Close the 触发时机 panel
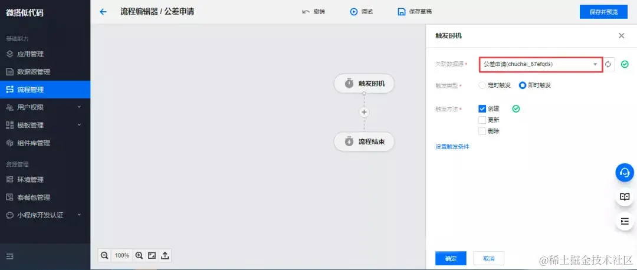Image resolution: width=637 pixels, height=270 pixels. (x=621, y=36)
